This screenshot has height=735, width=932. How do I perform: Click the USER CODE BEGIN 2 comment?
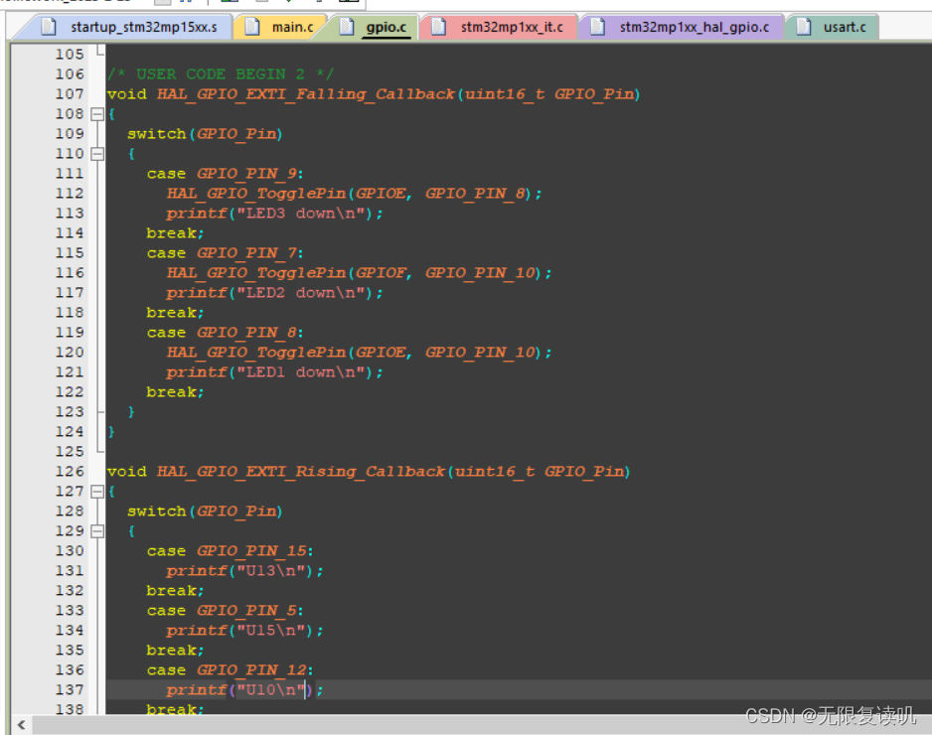coord(221,74)
